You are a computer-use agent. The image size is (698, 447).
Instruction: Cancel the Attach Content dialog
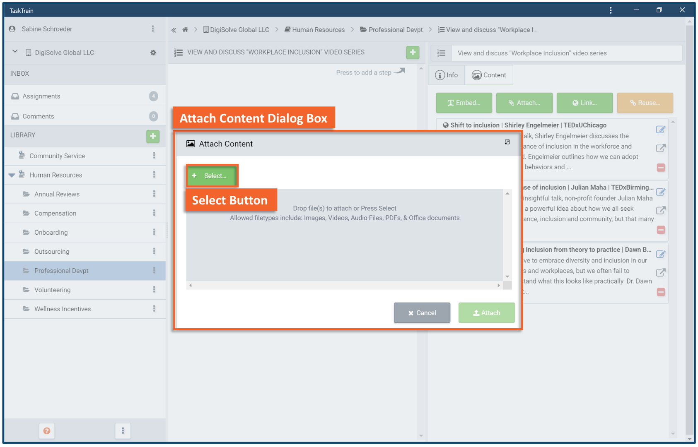tap(422, 313)
